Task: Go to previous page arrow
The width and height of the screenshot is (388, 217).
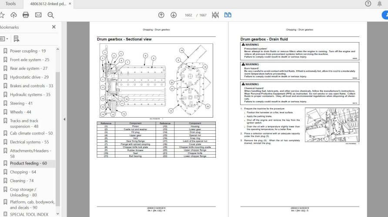Action: pyautogui.click(x=161, y=15)
